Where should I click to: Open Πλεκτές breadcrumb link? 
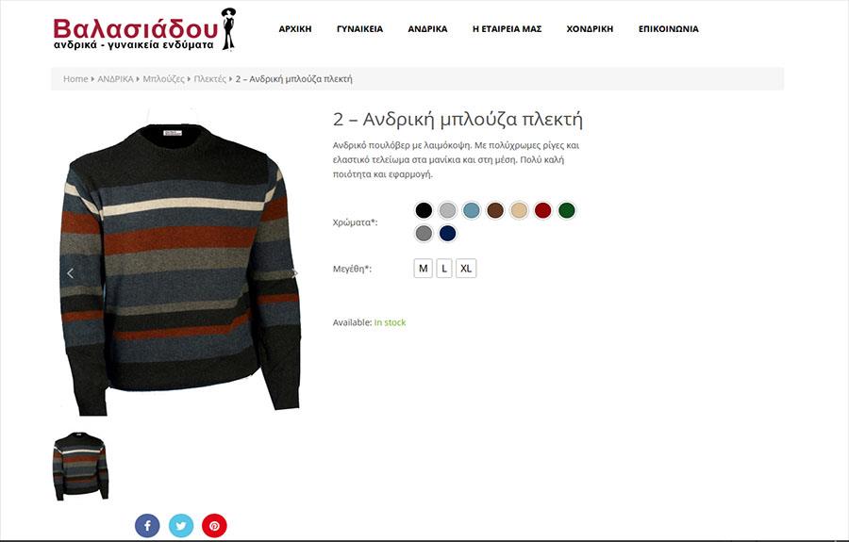pos(210,79)
